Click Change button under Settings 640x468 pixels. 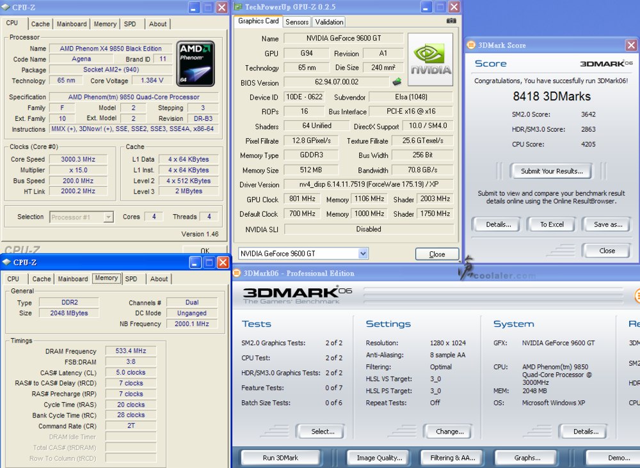point(449,432)
